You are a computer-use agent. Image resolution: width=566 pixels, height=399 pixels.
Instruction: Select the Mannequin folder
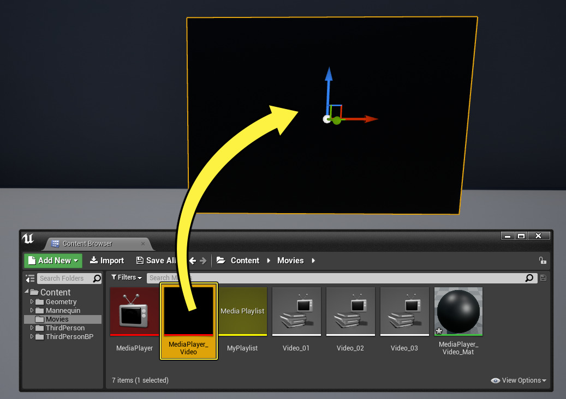(x=63, y=310)
